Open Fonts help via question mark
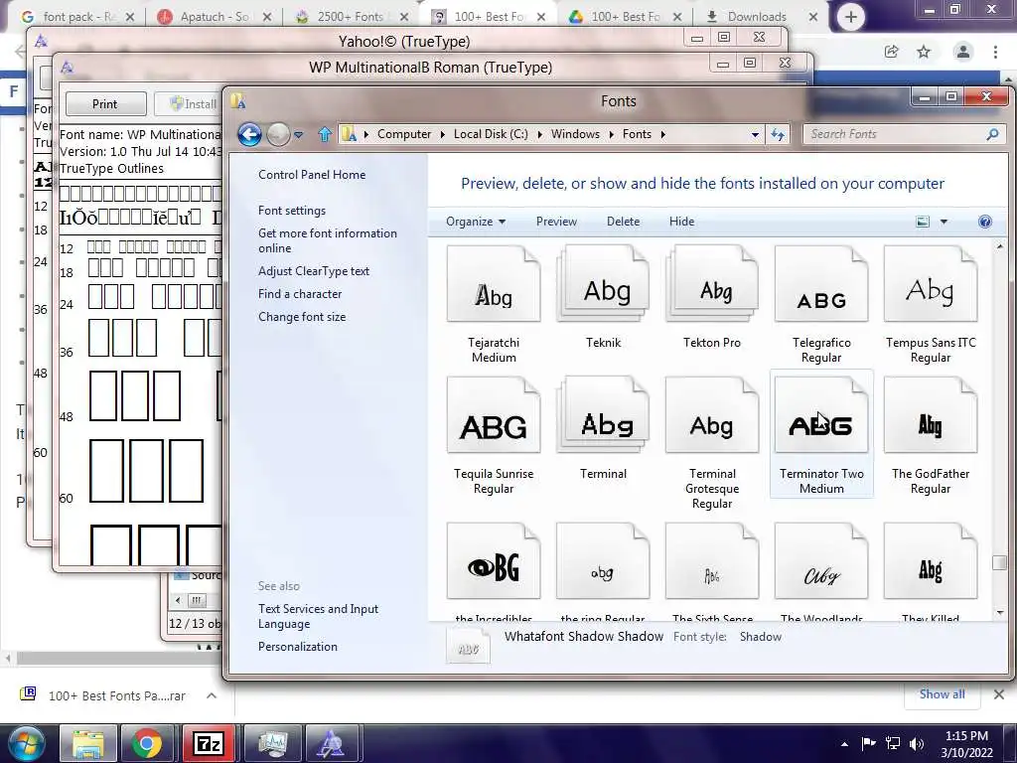 (984, 222)
